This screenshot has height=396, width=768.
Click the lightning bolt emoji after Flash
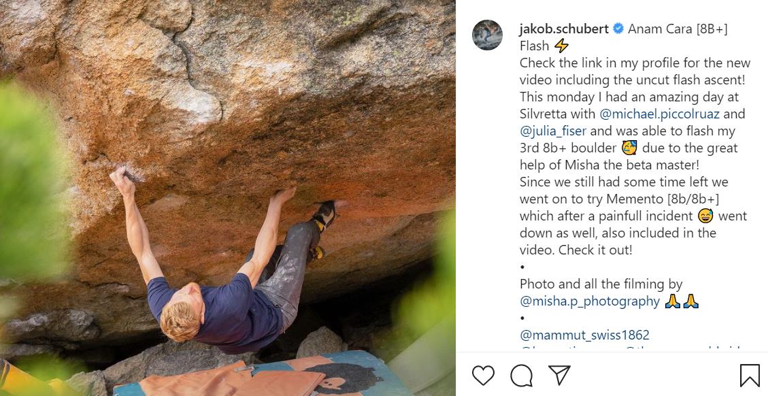[561, 46]
